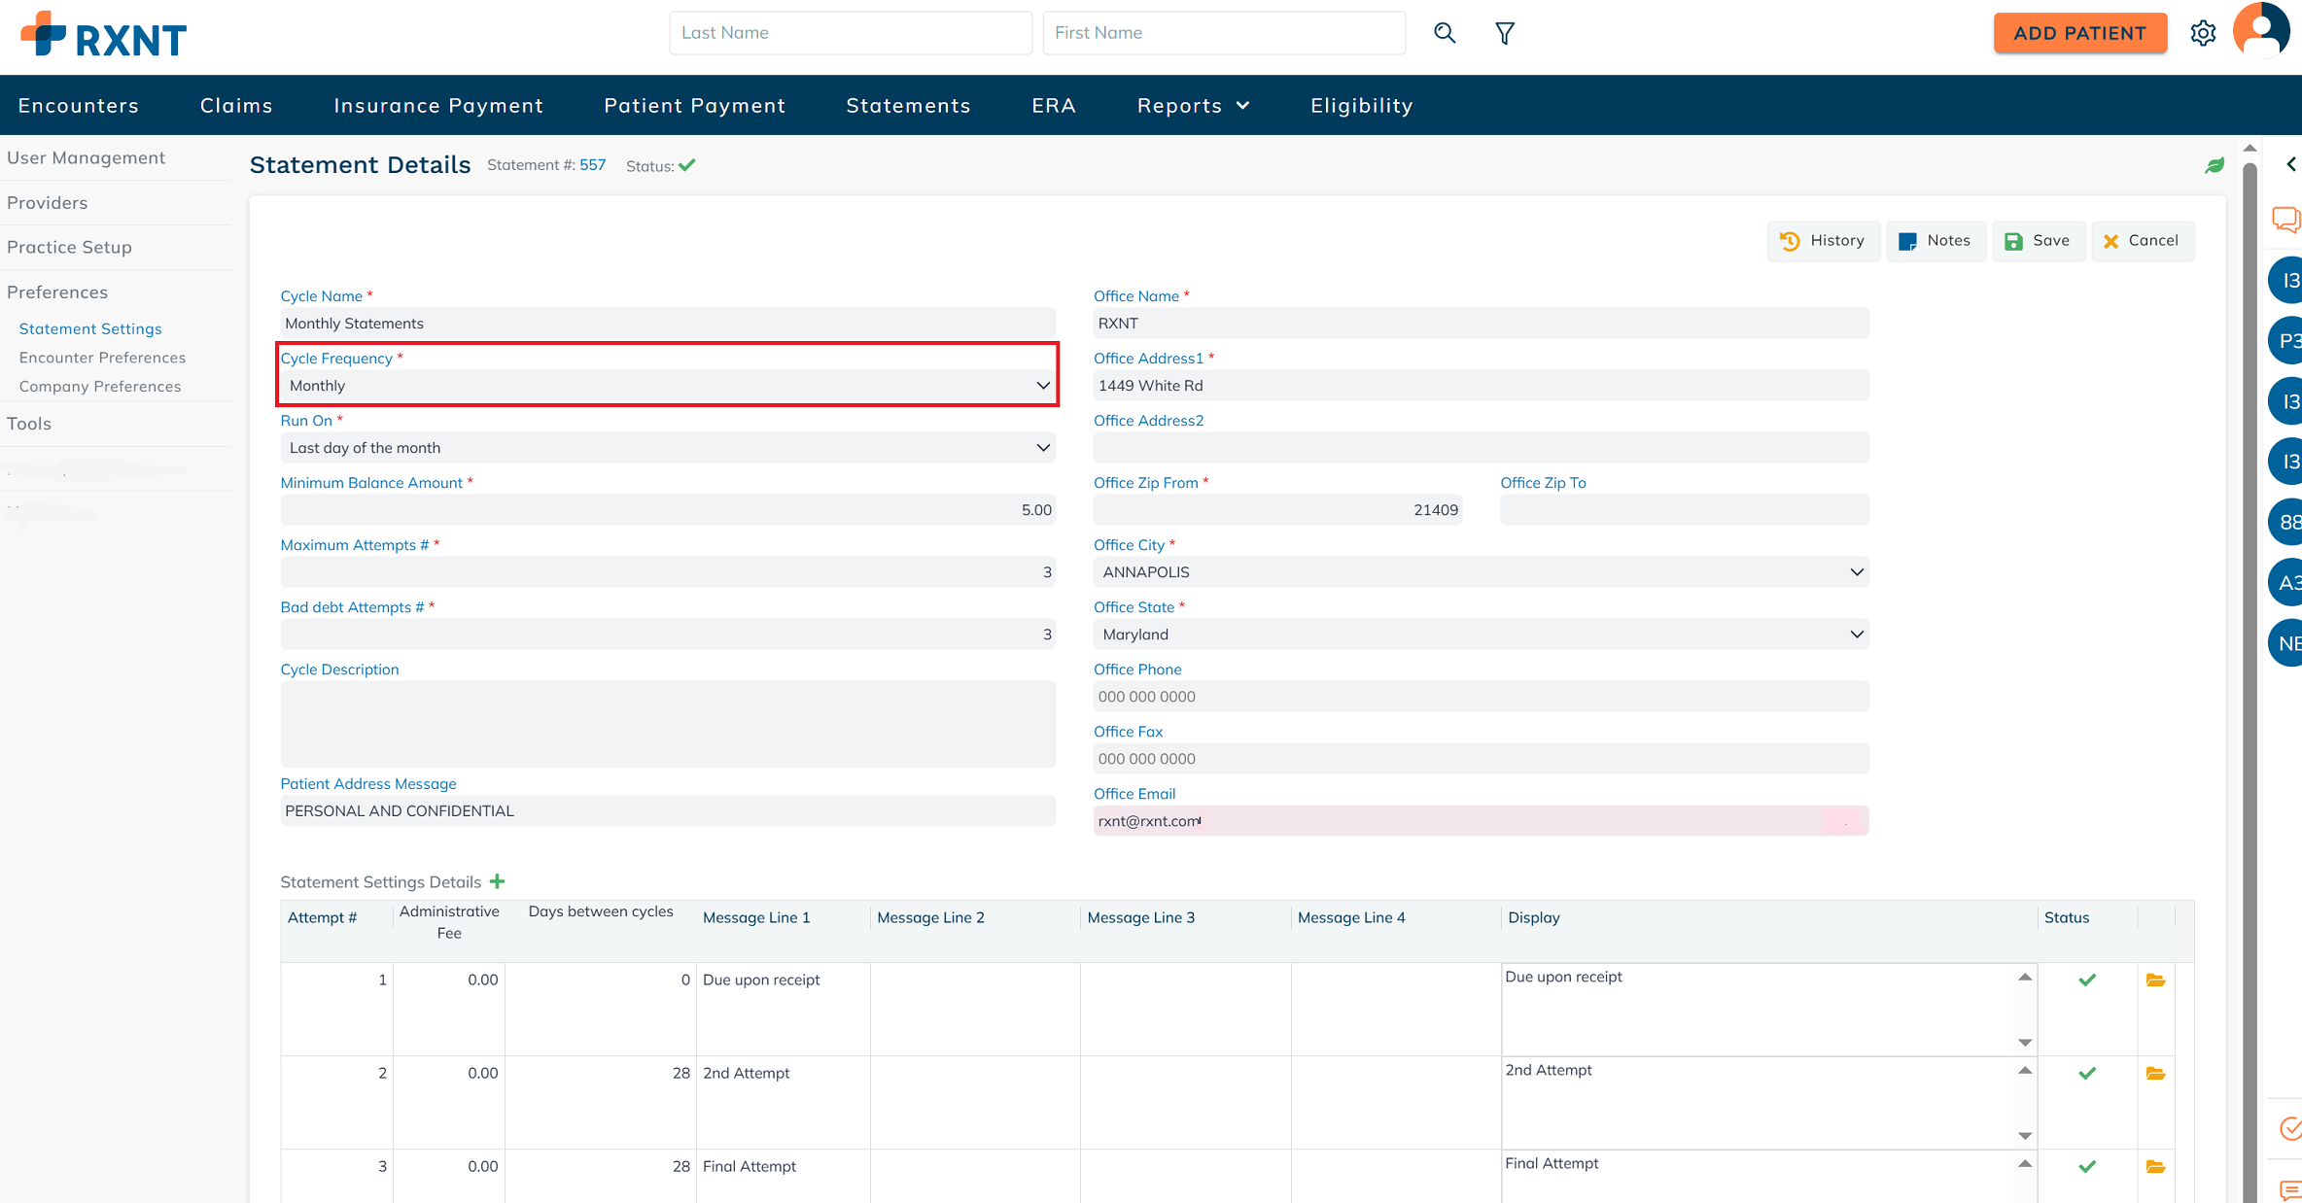
Task: Click the search magnifier icon
Action: [x=1445, y=33]
